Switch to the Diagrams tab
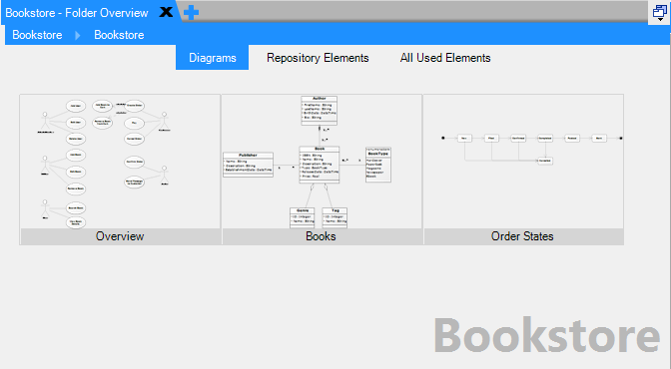This screenshot has width=671, height=369. [x=213, y=58]
